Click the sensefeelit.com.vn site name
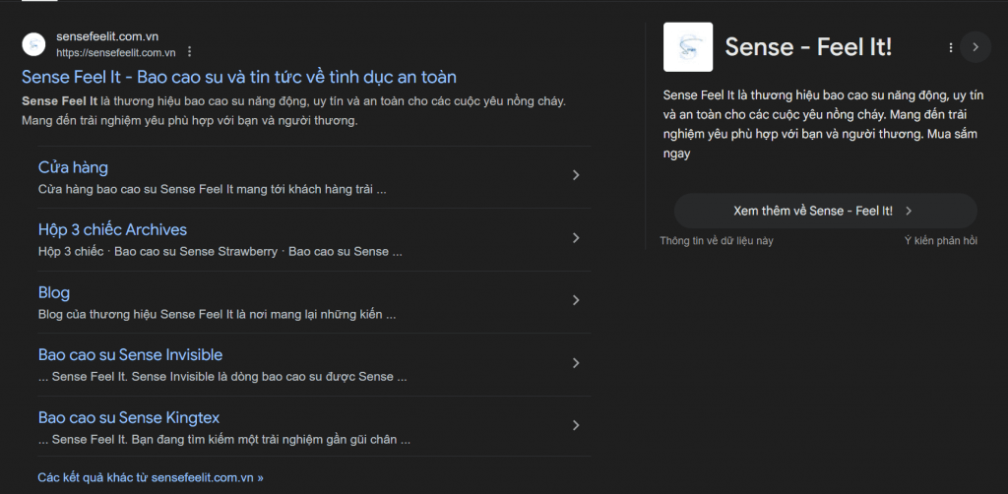 107,36
